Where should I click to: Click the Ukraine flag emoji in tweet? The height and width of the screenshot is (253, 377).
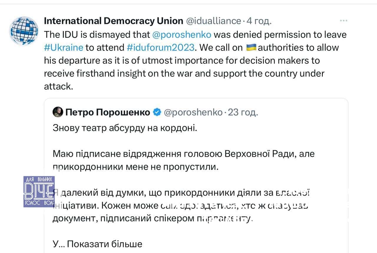[x=251, y=47]
